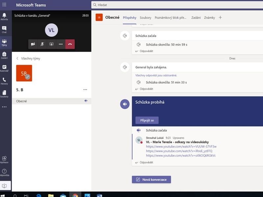Start a Nová konverzace

151,179
